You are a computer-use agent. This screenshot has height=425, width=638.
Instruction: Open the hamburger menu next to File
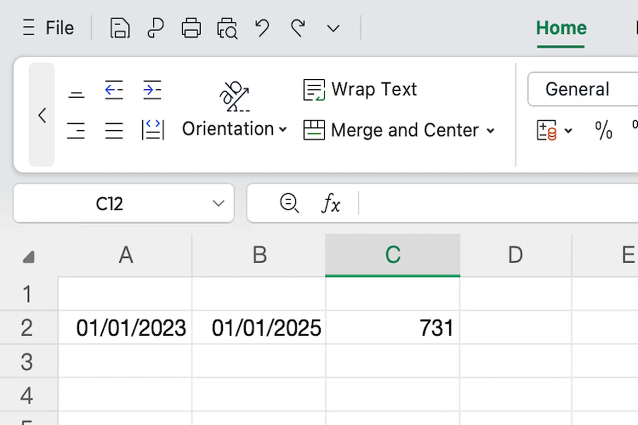click(x=29, y=28)
